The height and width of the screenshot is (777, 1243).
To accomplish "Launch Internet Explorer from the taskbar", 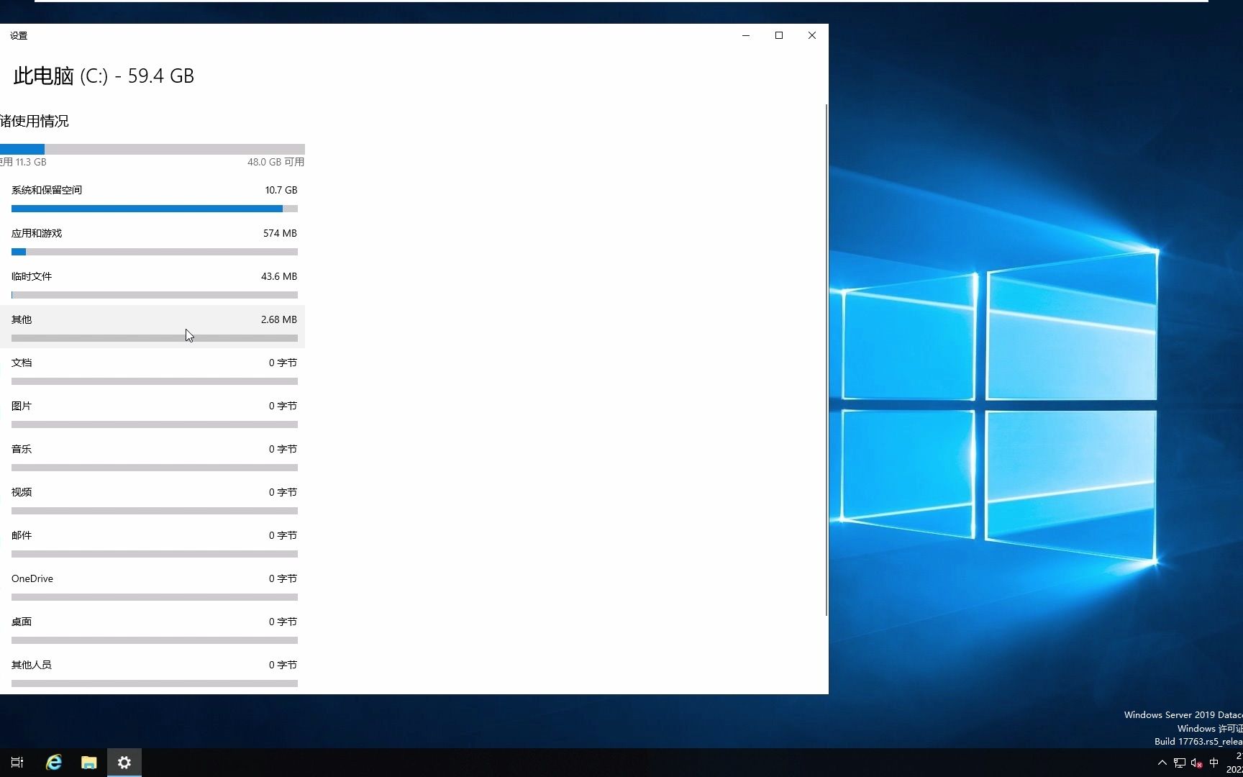I will click(x=54, y=763).
